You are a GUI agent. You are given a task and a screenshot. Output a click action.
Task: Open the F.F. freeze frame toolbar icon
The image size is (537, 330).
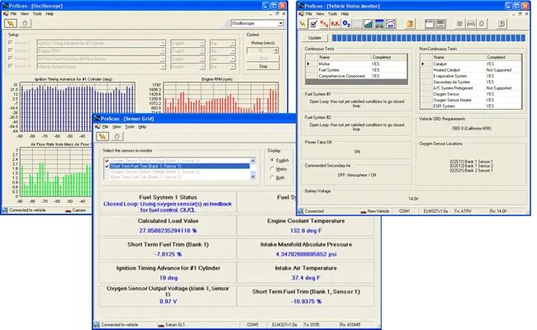pos(335,24)
